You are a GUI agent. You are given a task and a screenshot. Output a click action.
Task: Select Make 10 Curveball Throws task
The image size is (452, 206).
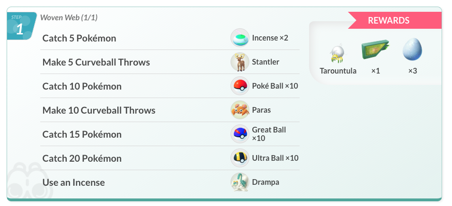pyautogui.click(x=99, y=110)
